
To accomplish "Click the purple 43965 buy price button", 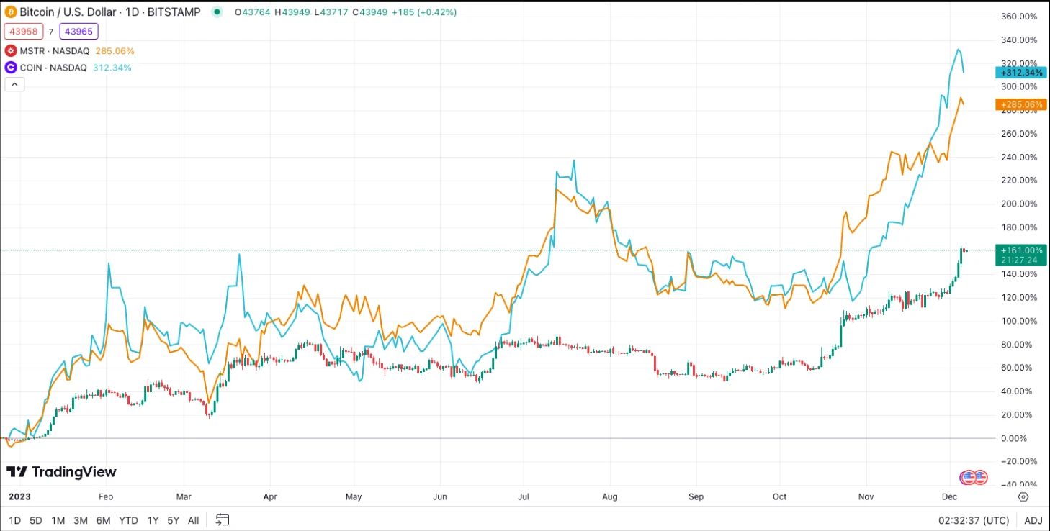I will [78, 31].
